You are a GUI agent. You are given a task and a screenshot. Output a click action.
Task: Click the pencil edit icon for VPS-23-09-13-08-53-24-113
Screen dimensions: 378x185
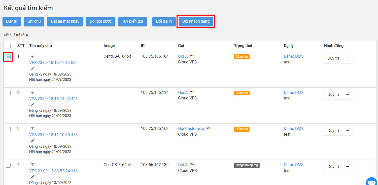click(x=32, y=177)
